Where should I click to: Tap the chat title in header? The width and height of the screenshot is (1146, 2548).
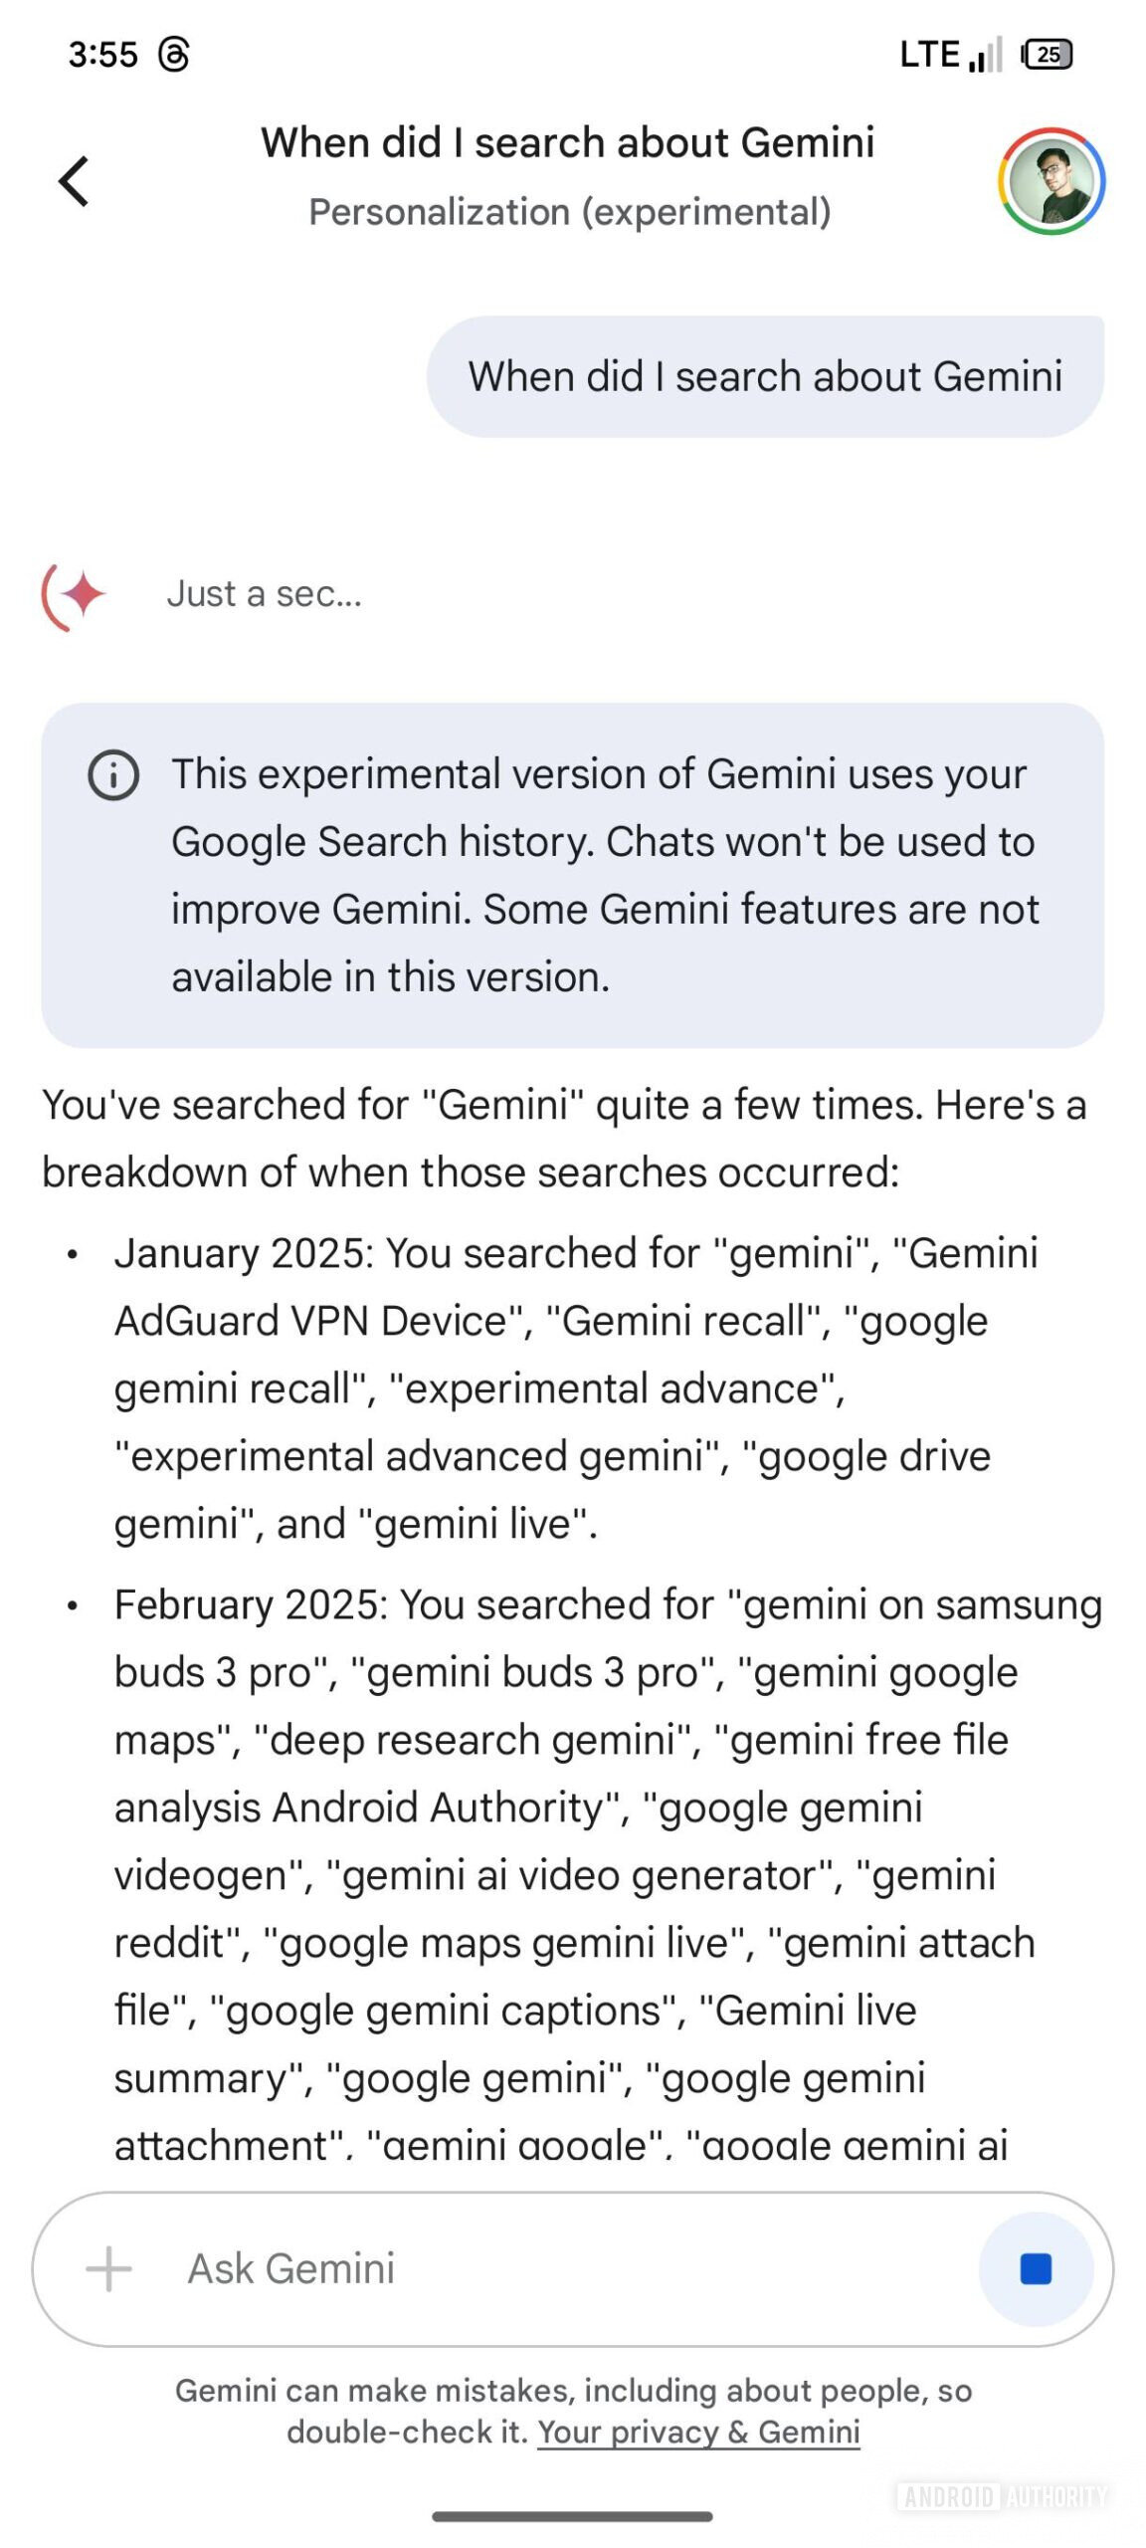(568, 143)
